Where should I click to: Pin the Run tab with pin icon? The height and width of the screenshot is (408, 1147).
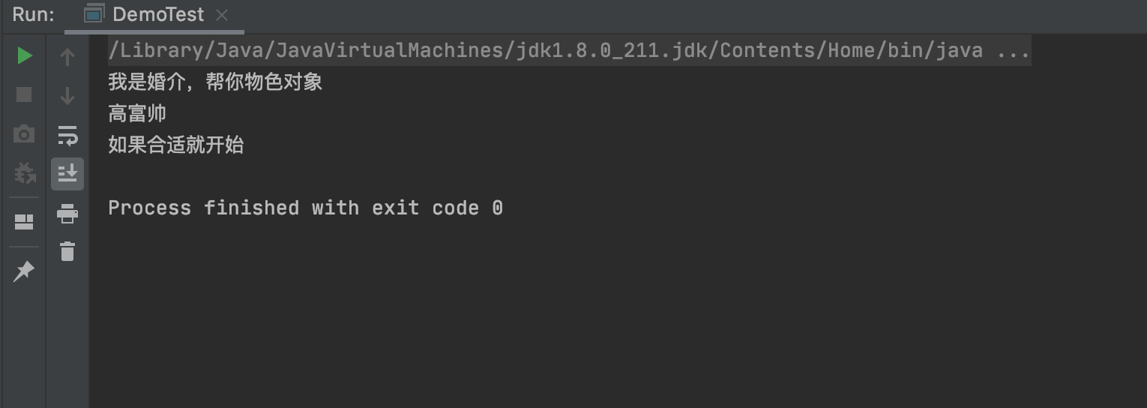[x=24, y=271]
